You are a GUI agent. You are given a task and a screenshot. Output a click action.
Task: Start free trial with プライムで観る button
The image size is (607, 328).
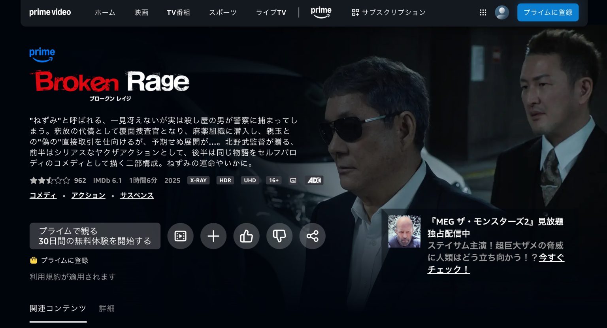pyautogui.click(x=95, y=236)
